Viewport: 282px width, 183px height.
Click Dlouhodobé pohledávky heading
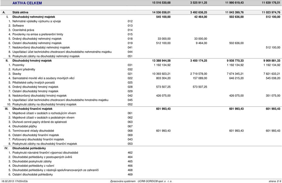29,148
